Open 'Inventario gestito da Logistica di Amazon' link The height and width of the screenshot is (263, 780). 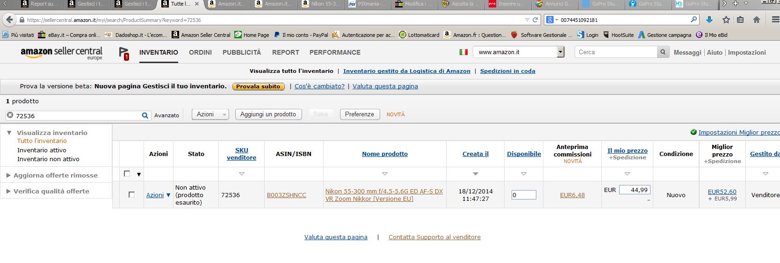(407, 71)
